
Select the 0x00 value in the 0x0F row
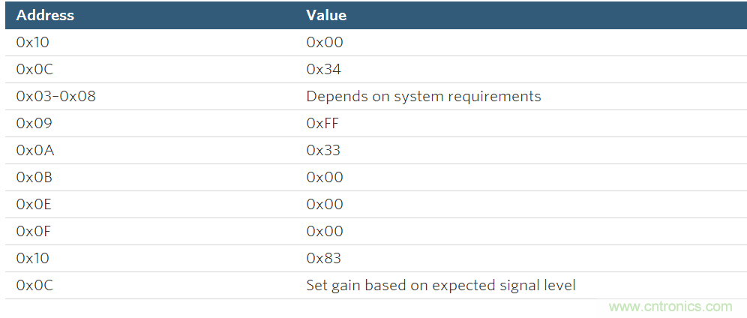point(325,232)
